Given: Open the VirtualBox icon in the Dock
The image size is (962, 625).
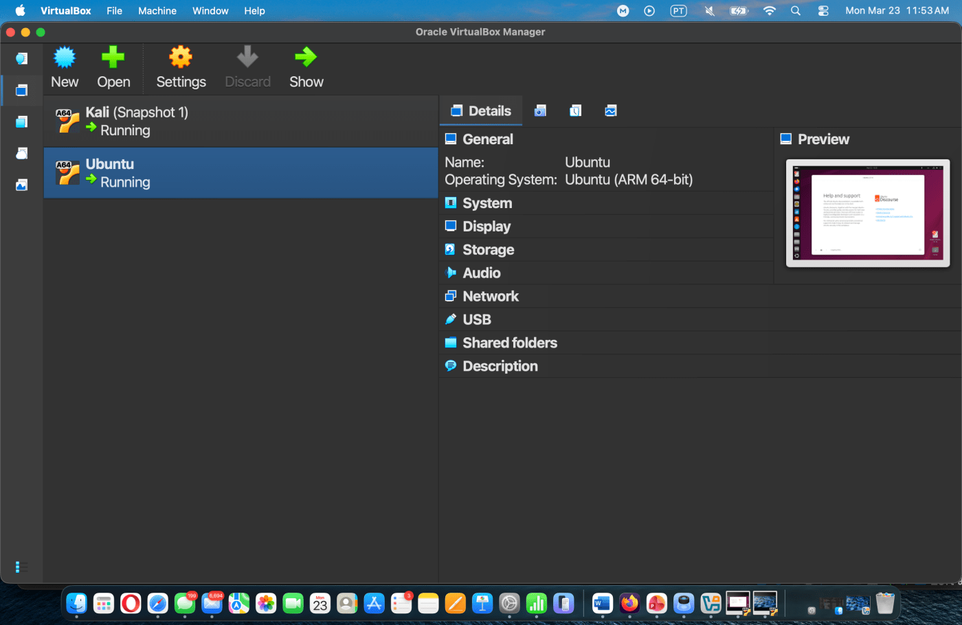Looking at the screenshot, I should 711,604.
